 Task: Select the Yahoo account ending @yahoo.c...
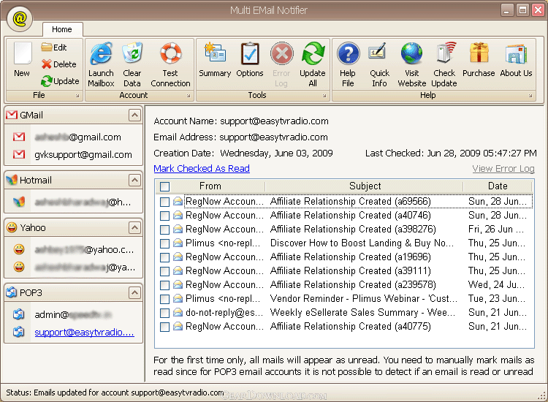84,249
